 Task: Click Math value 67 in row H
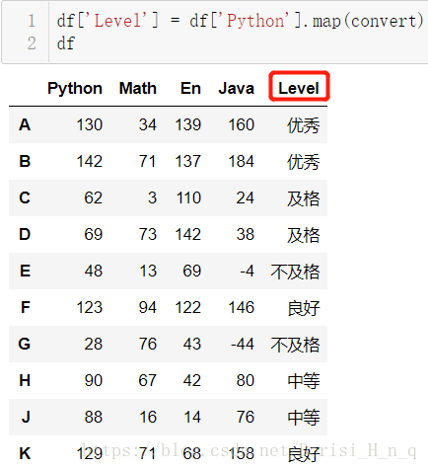pos(148,380)
